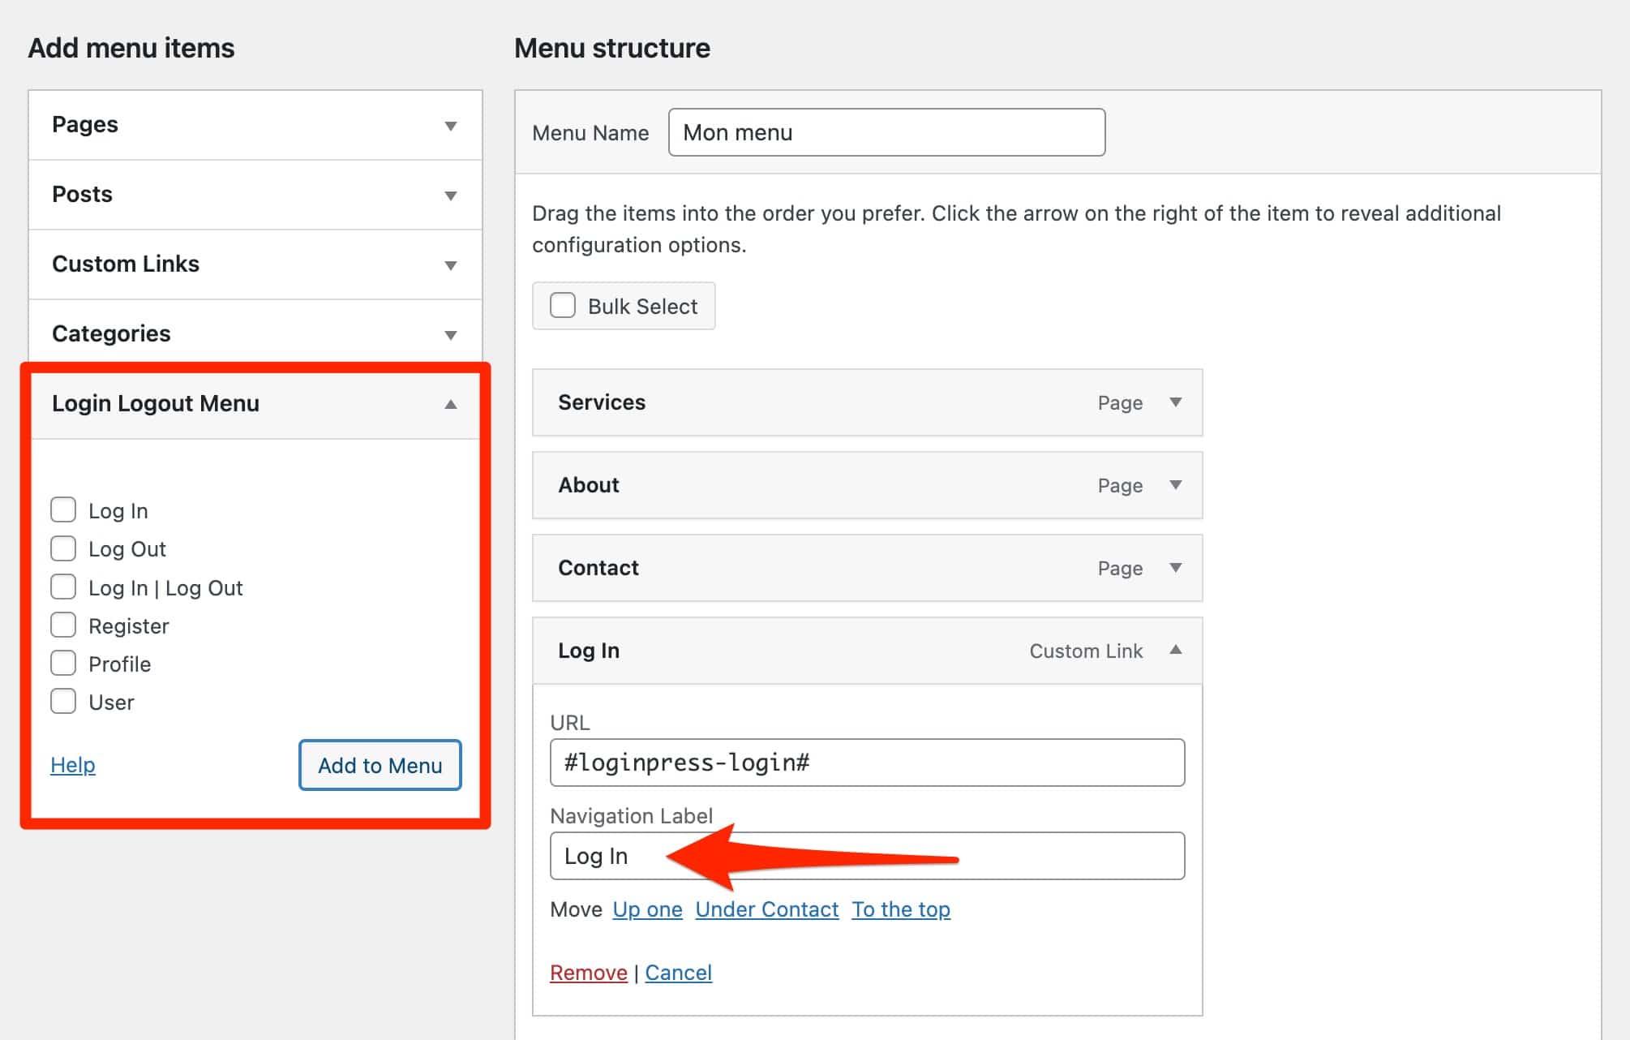
Task: Click the Under Contact move link
Action: (x=767, y=909)
